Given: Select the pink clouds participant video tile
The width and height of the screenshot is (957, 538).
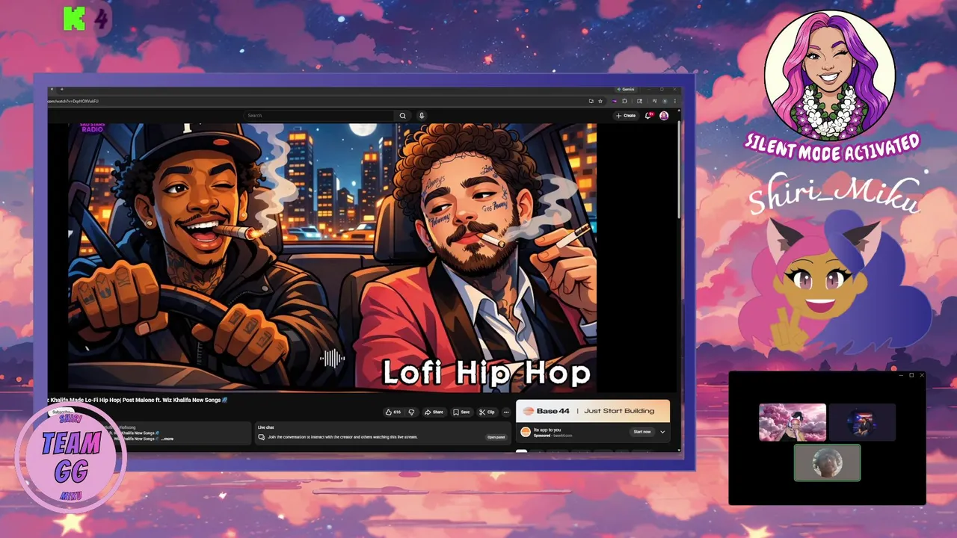Looking at the screenshot, I should click(793, 422).
